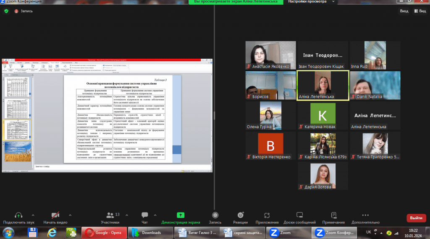
Task: Click the green Демонстрация экрана share icon
Action: coord(181,215)
